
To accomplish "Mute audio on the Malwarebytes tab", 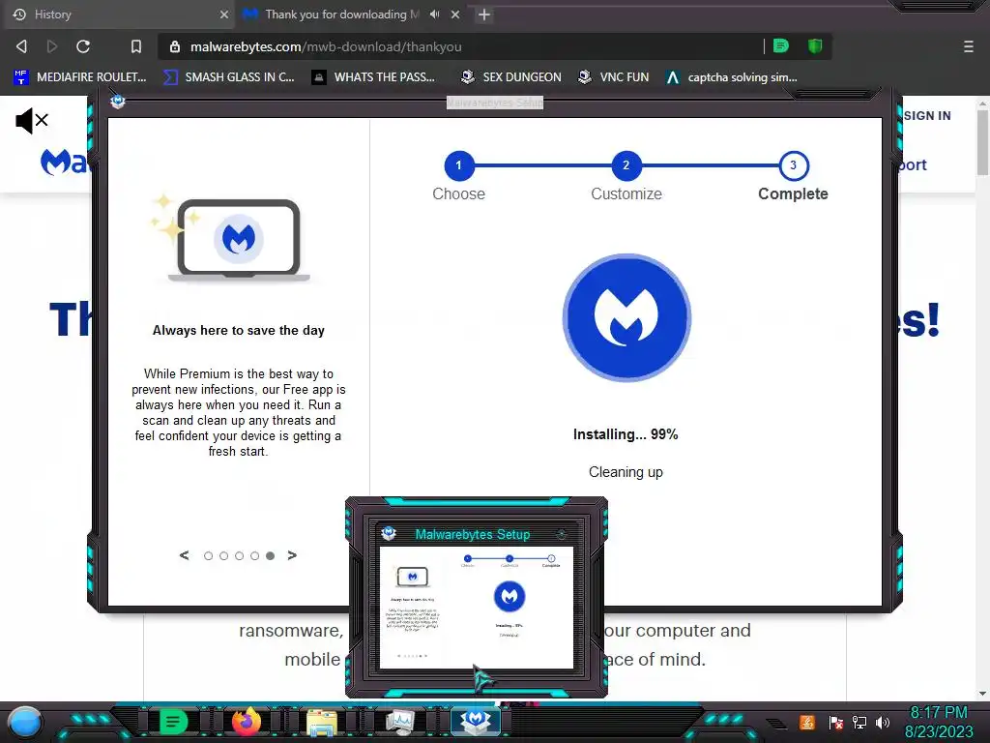I will pyautogui.click(x=434, y=15).
